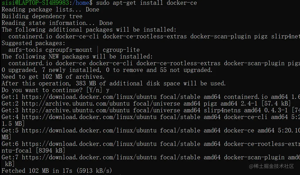This screenshot has height=175, width=300.
Task: Click the 'Reading package lists... Done' line
Action: coord(50,10)
